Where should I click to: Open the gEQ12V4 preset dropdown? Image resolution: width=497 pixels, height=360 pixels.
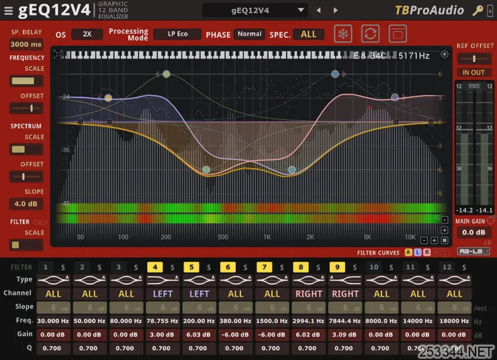point(255,11)
